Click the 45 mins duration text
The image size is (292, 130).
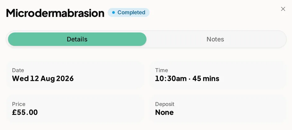[x=206, y=78]
